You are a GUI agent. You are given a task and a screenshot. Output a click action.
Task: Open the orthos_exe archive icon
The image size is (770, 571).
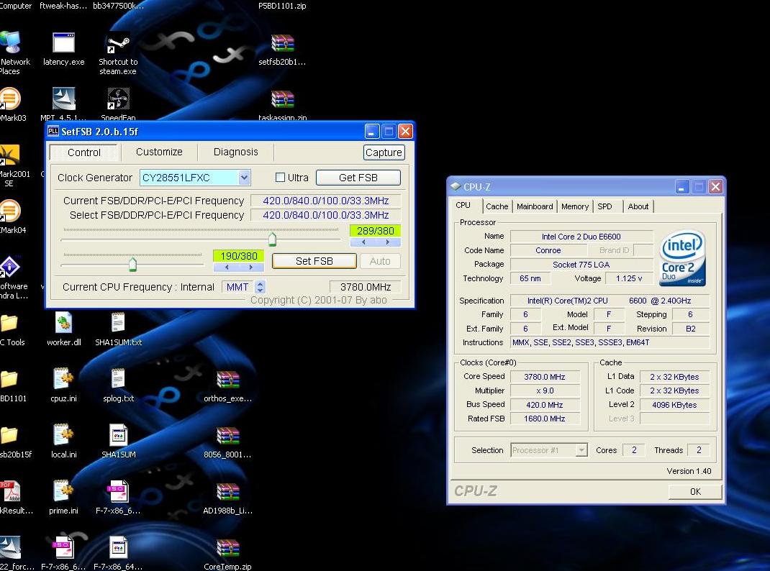pos(228,380)
